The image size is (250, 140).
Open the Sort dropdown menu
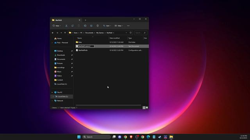[x=107, y=26]
